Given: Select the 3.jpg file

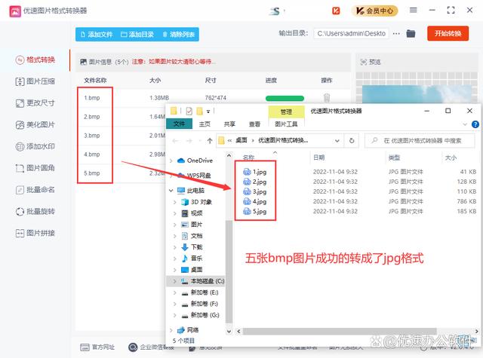Looking at the screenshot, I should [x=255, y=192].
